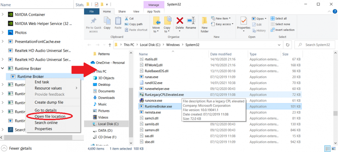Image resolution: width=338 pixels, height=152 pixels.
Task: Collapse the Runtime Broker process group
Action: [3, 68]
